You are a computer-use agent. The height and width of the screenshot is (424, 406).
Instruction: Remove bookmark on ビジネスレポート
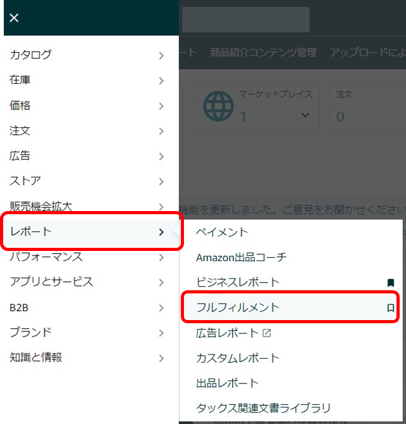point(391,283)
